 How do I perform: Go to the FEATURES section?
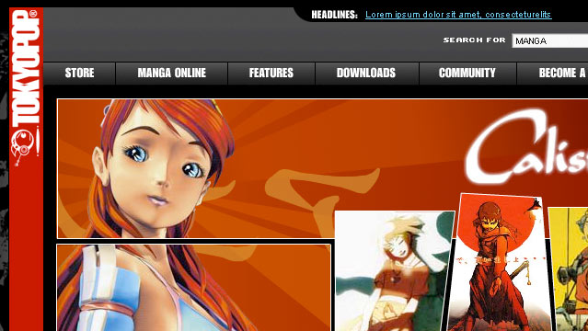[271, 73]
